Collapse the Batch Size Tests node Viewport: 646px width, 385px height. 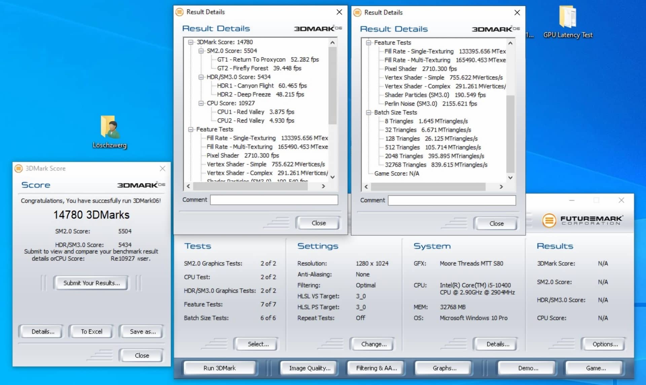368,112
